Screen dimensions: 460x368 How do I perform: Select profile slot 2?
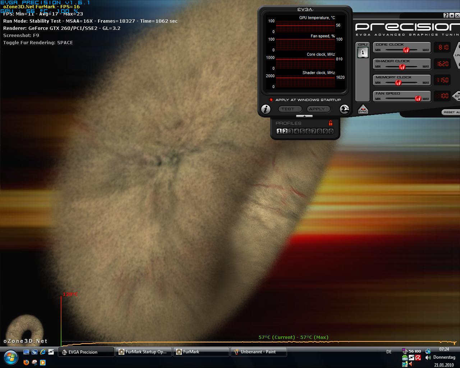[x=285, y=131]
